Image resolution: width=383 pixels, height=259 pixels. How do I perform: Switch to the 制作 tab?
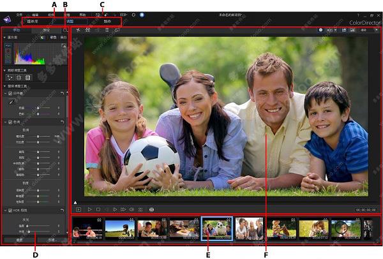(x=107, y=22)
